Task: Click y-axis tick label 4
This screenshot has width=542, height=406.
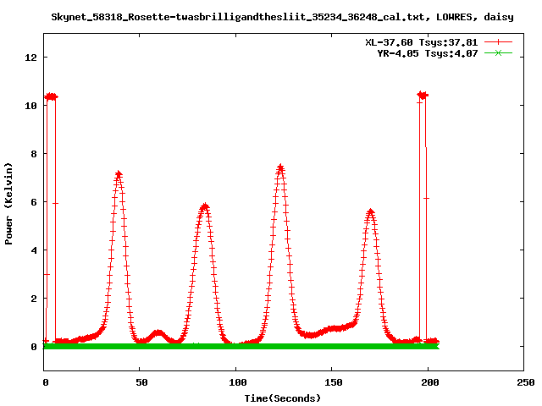Action: 34,250
